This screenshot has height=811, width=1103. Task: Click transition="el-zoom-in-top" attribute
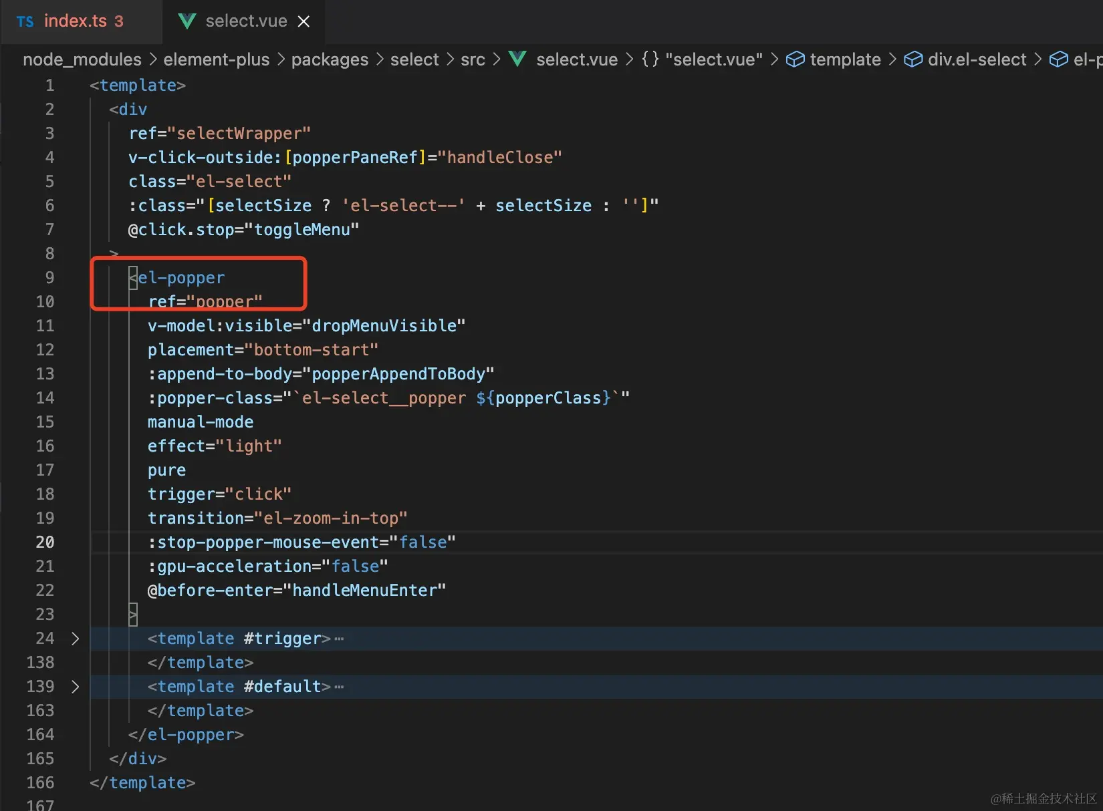click(277, 518)
